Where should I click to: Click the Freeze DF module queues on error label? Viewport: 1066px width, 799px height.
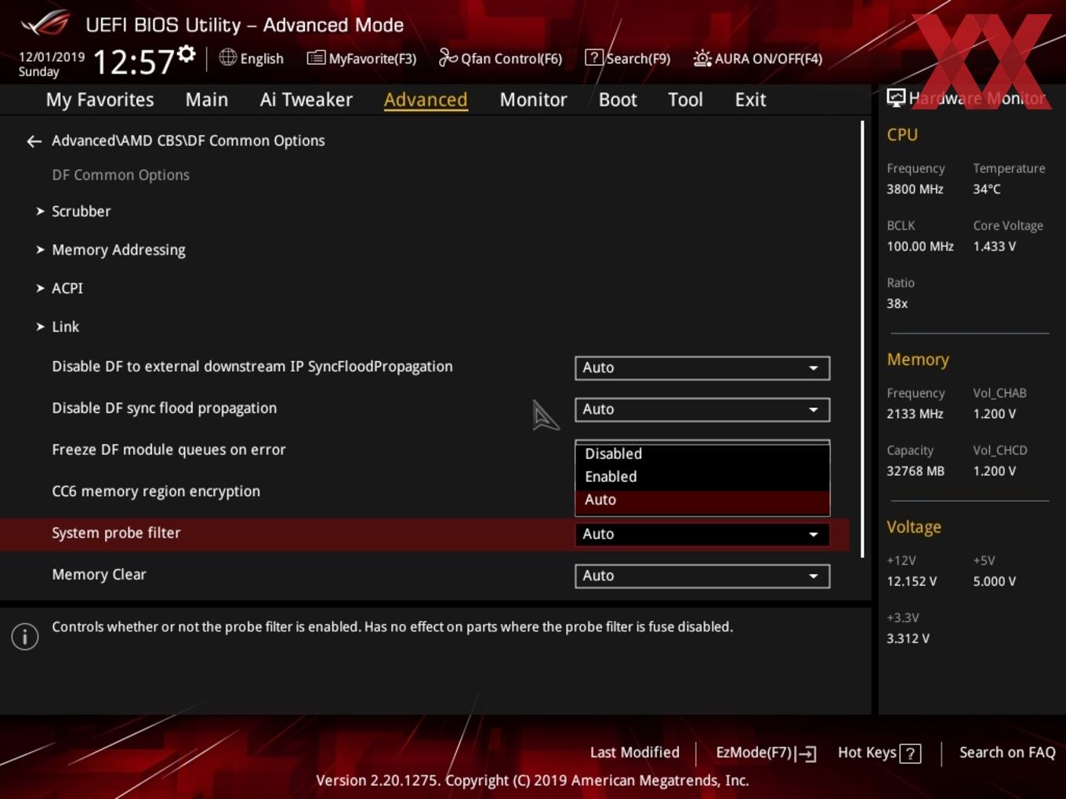(x=169, y=450)
